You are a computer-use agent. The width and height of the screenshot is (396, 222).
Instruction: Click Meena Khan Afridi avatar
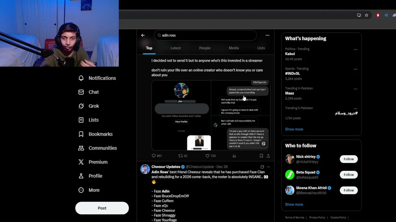(290, 190)
